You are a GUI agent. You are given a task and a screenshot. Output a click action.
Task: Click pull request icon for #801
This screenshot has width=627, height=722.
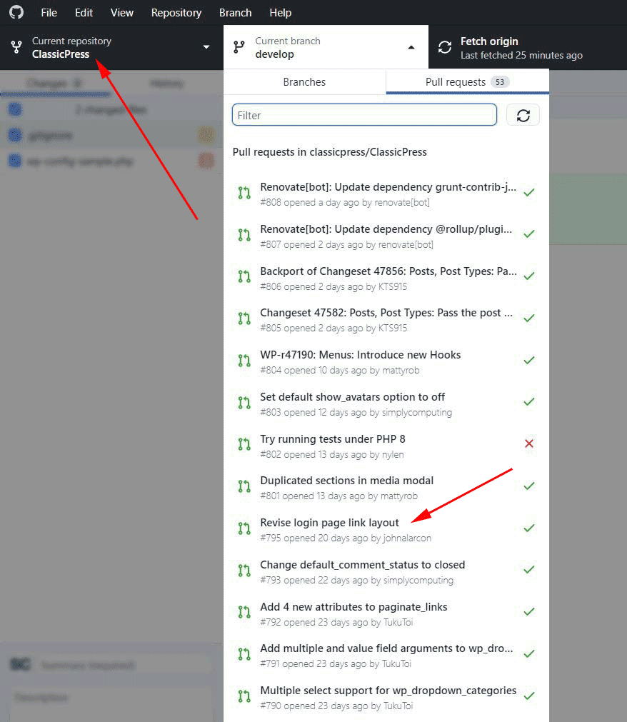(x=244, y=486)
